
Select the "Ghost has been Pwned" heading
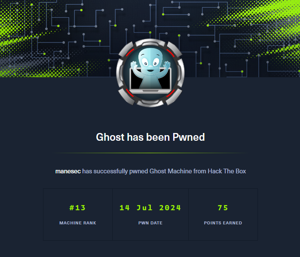150,137
